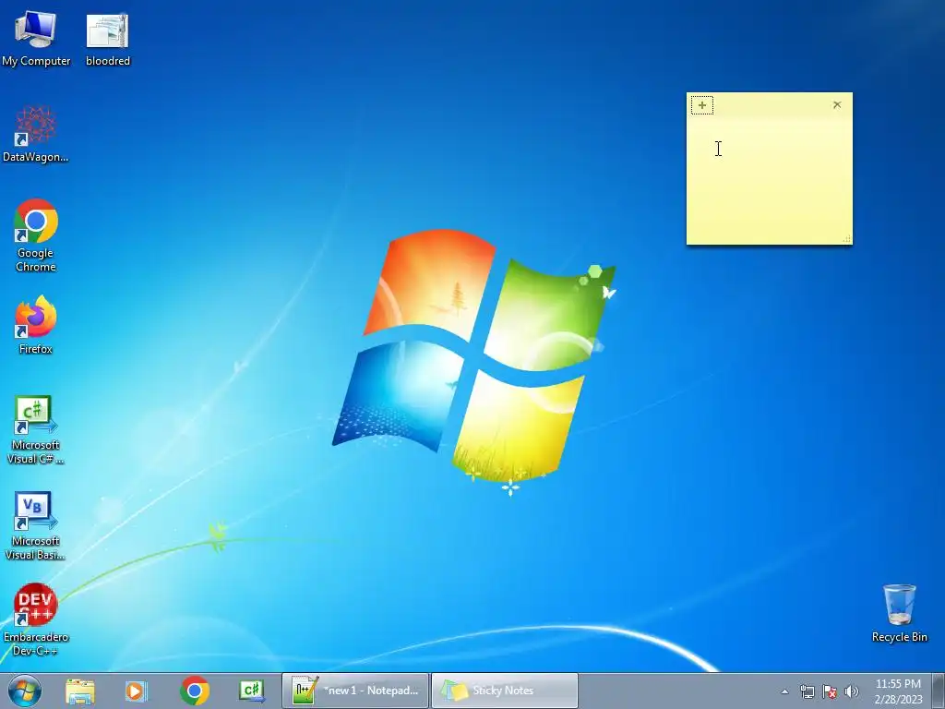
Task: Grab the sticky note resize grip corner
Action: [x=847, y=239]
